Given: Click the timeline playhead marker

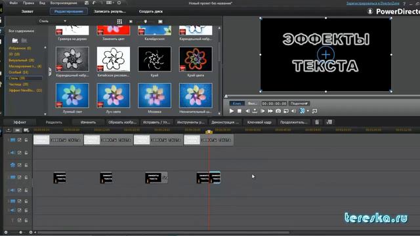Looking at the screenshot, I should tap(209, 131).
